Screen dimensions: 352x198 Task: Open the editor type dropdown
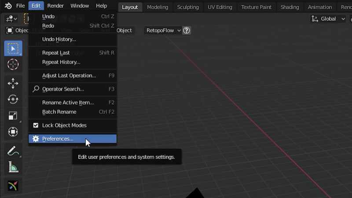tap(12, 19)
